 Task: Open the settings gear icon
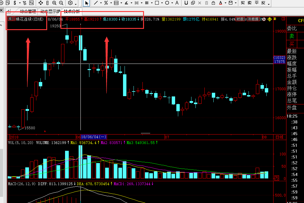(70, 3)
